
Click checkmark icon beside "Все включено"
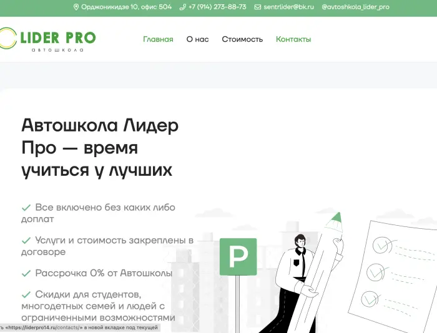[26, 207]
